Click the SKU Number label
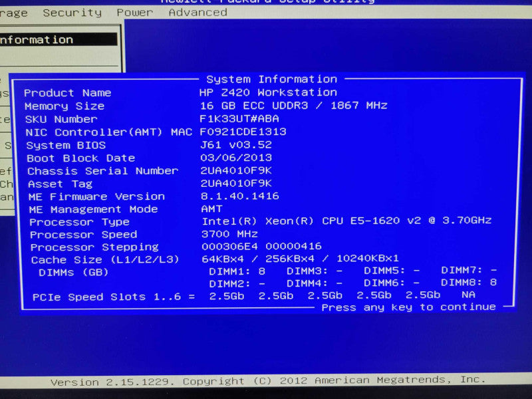 tap(61, 120)
